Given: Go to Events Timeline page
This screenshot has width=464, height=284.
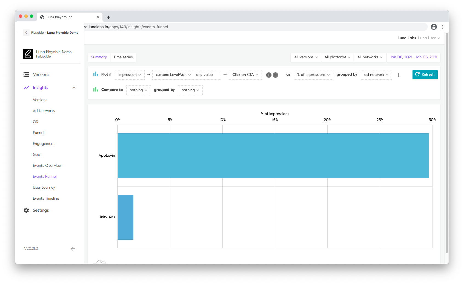Looking at the screenshot, I should [x=46, y=199].
